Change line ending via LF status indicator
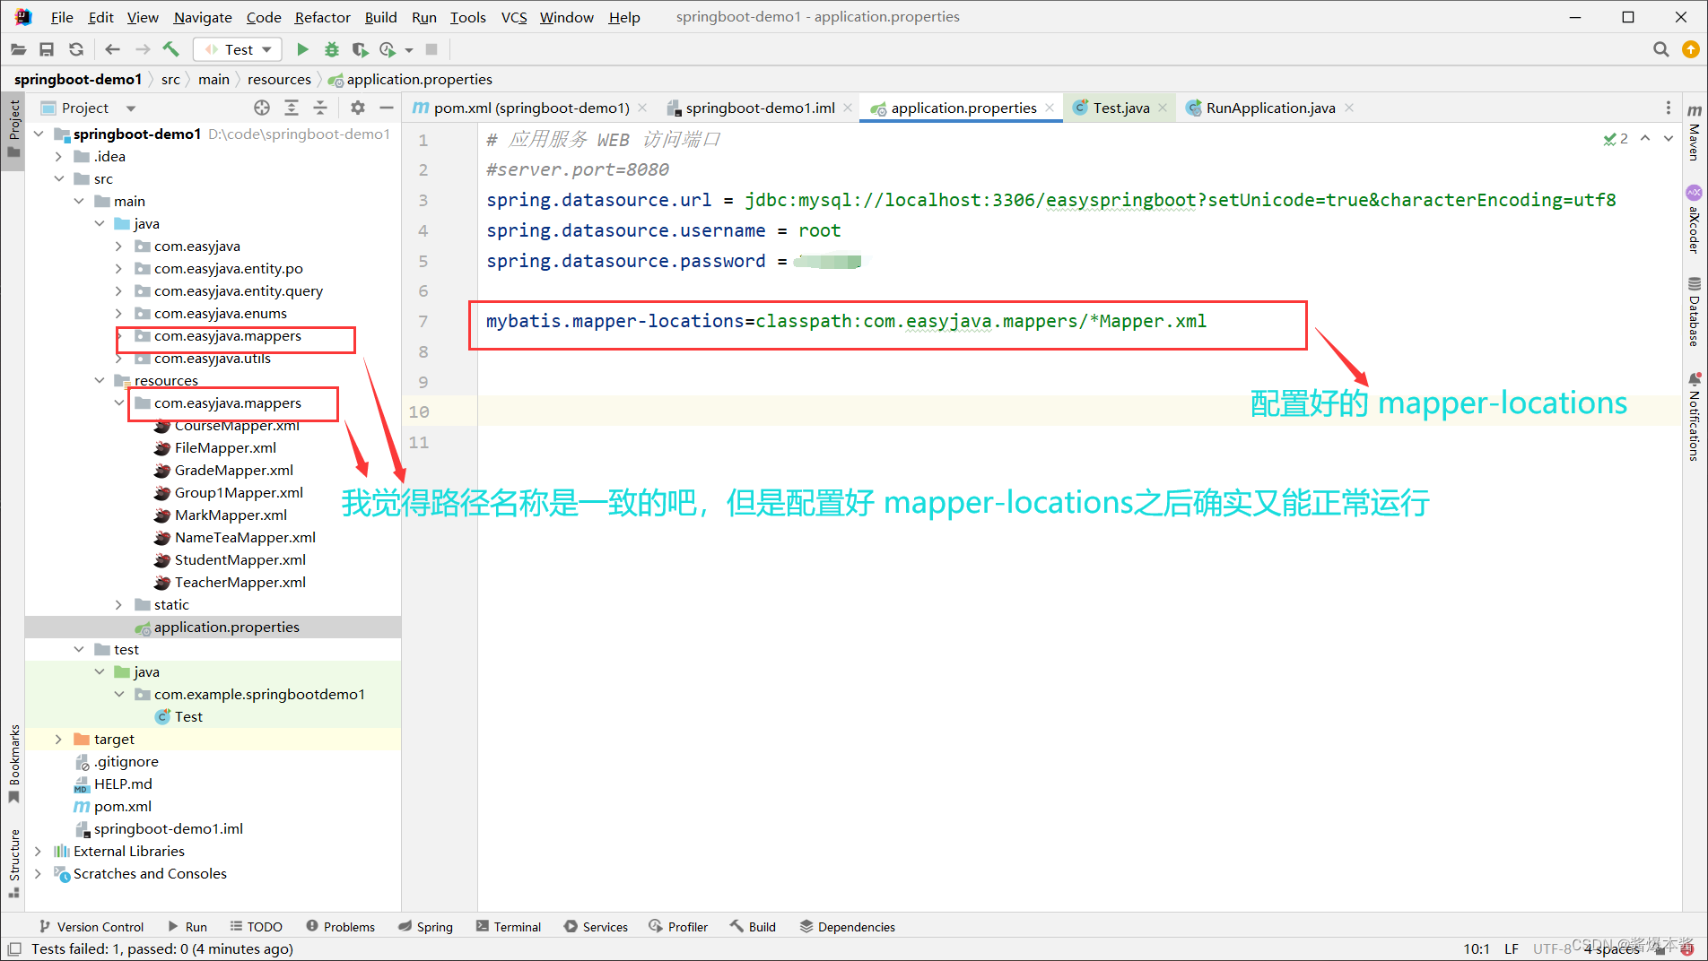Image resolution: width=1708 pixels, height=961 pixels. (x=1512, y=948)
